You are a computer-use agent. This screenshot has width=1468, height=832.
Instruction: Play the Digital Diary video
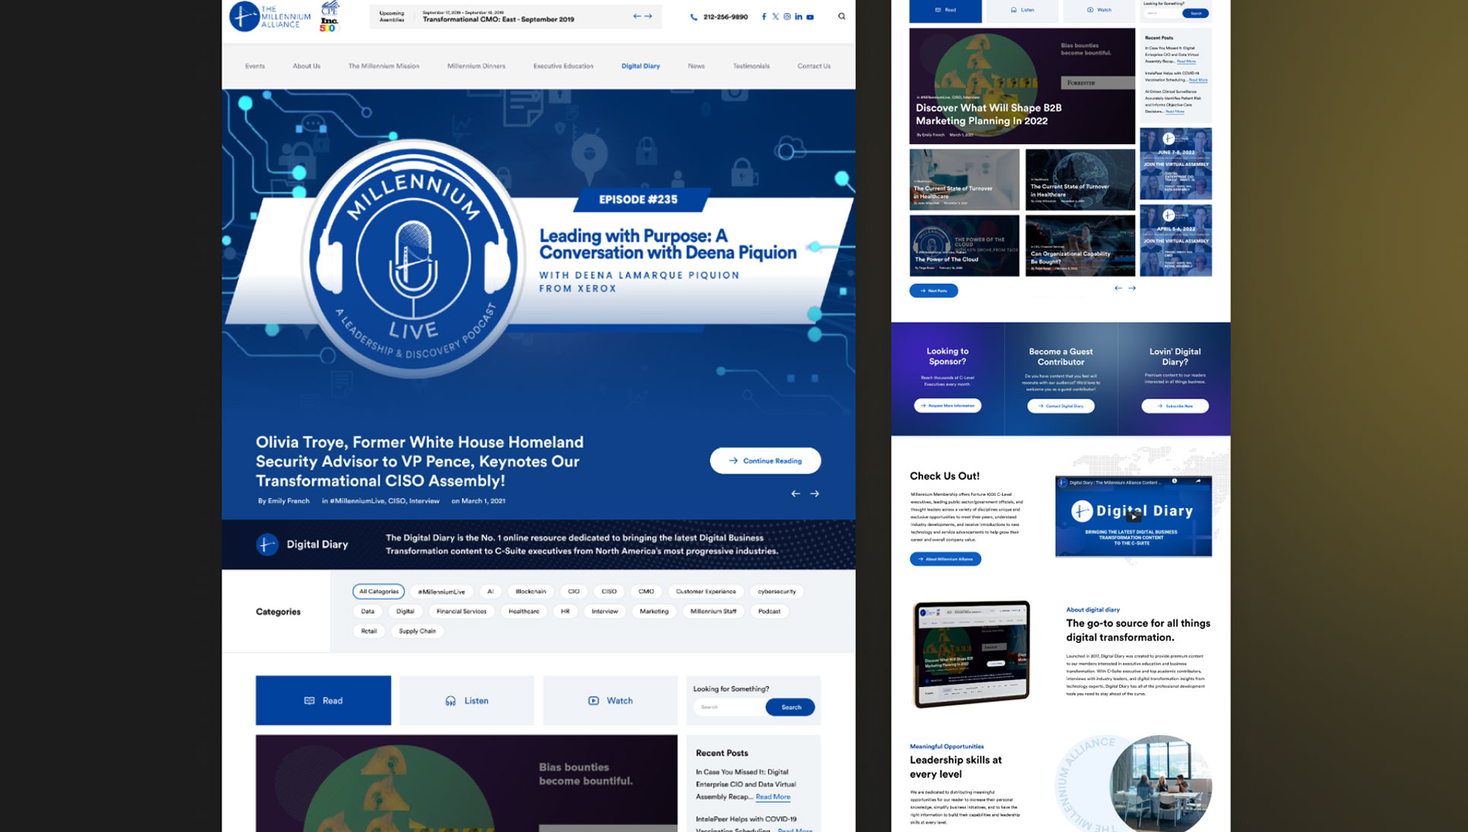[1133, 516]
